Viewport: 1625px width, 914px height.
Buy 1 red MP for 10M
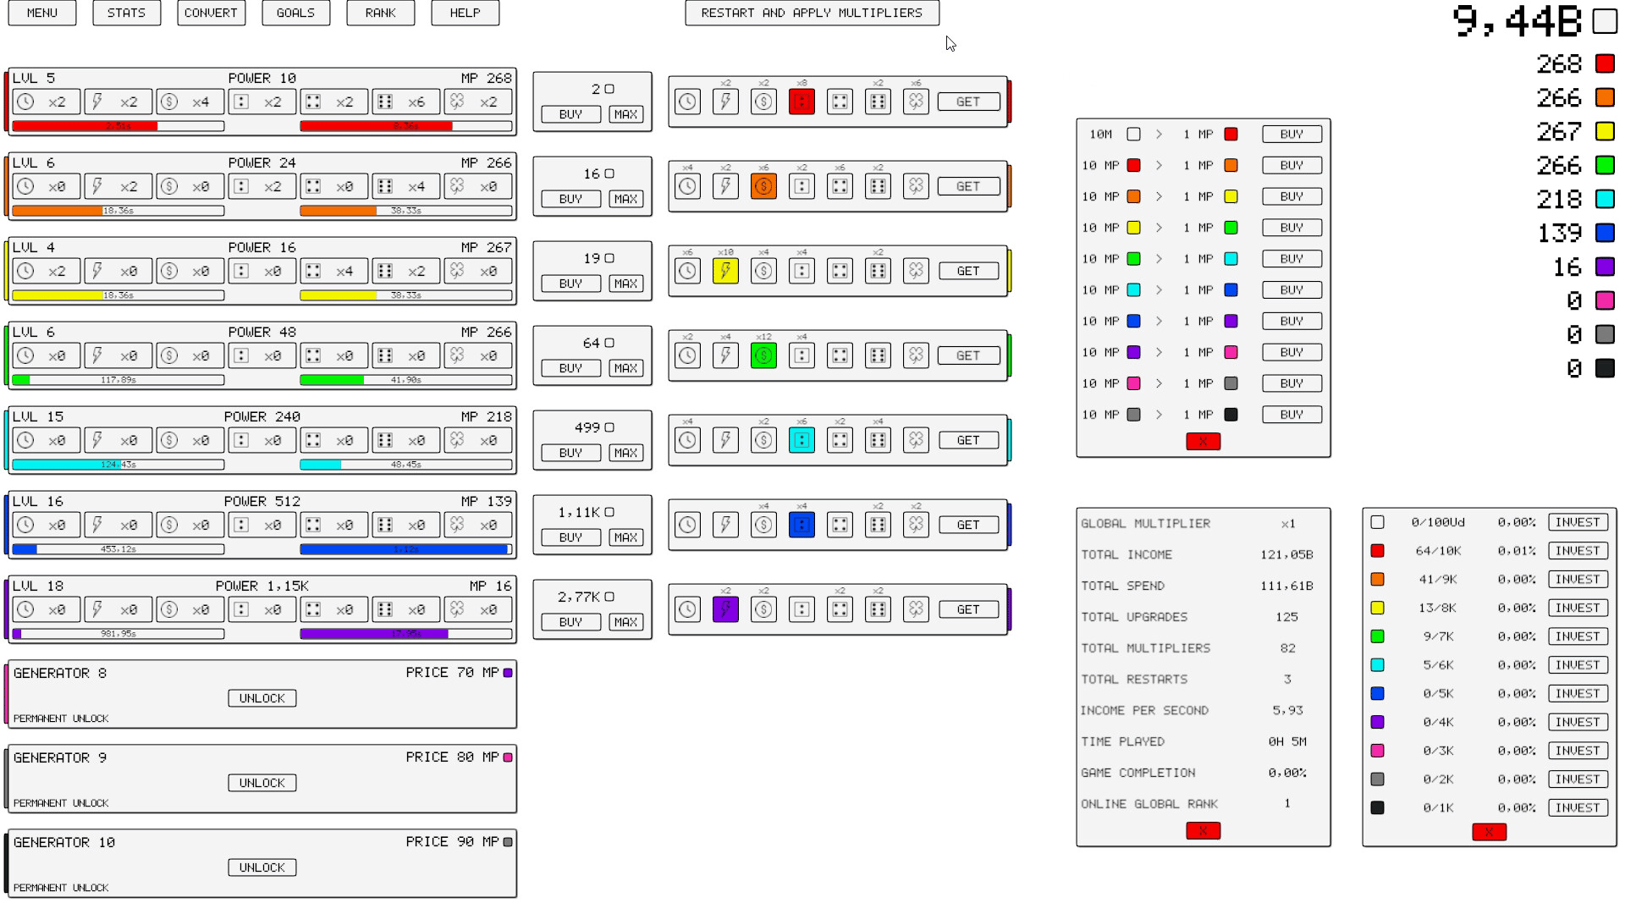pos(1291,134)
